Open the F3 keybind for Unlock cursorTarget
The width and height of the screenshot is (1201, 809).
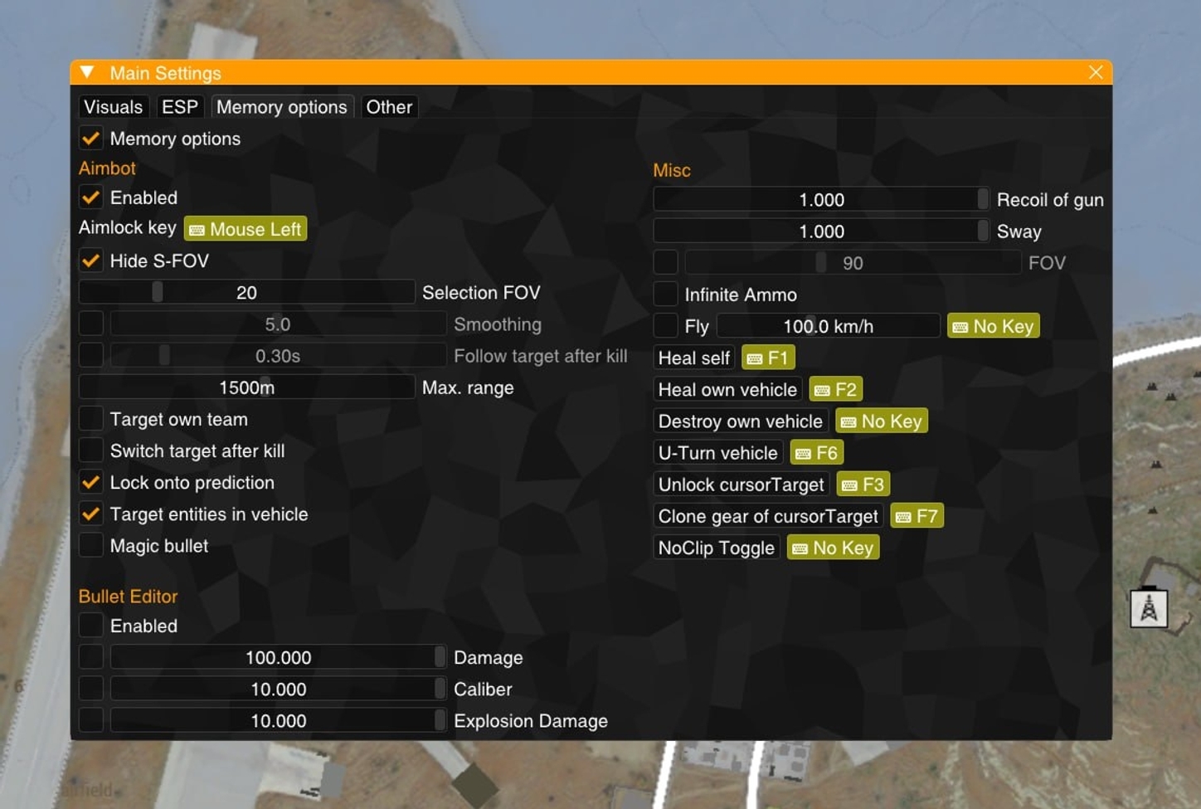(x=863, y=484)
